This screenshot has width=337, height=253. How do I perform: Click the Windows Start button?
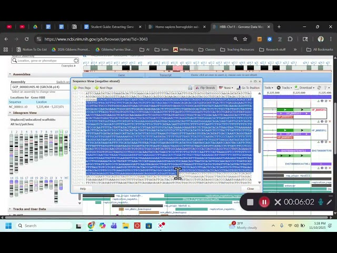(x=8, y=226)
